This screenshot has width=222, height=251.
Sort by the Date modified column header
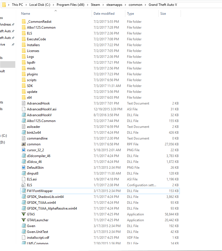[x=104, y=14]
